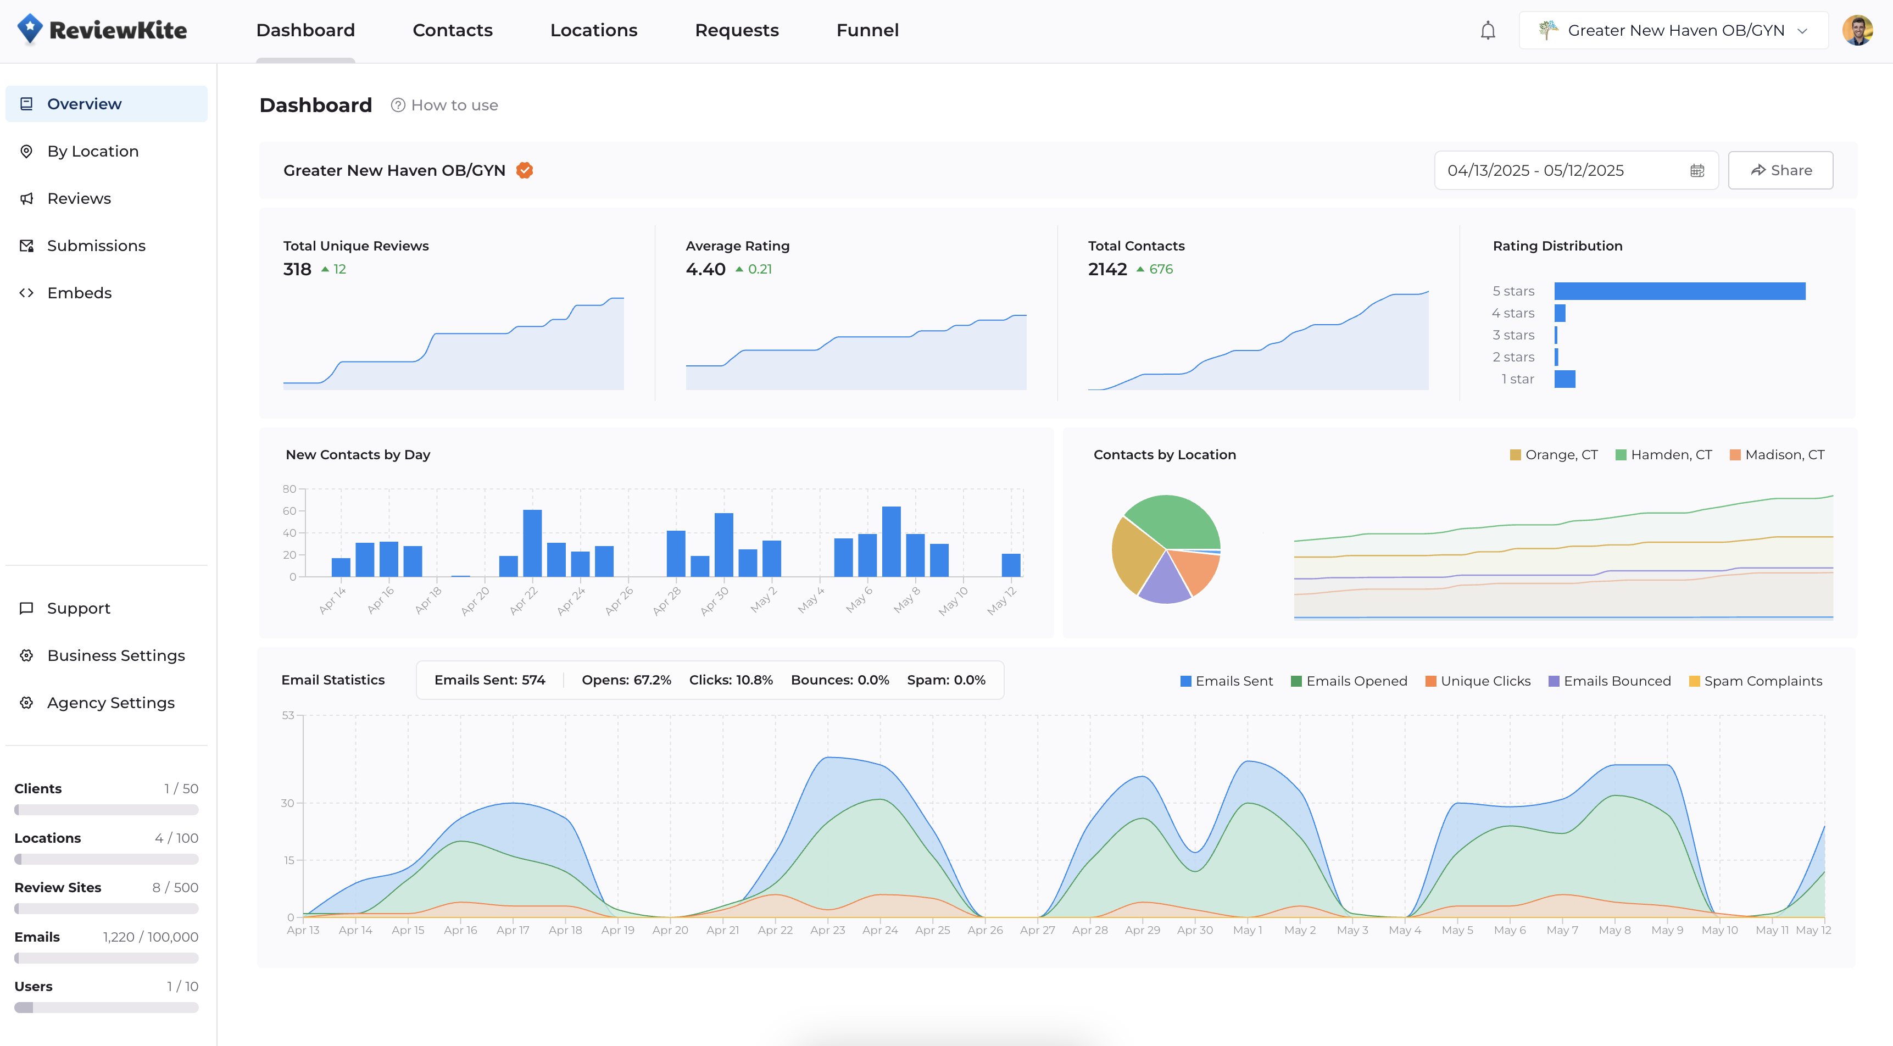Image resolution: width=1893 pixels, height=1046 pixels.
Task: Click the By Location pin icon
Action: pyautogui.click(x=26, y=152)
